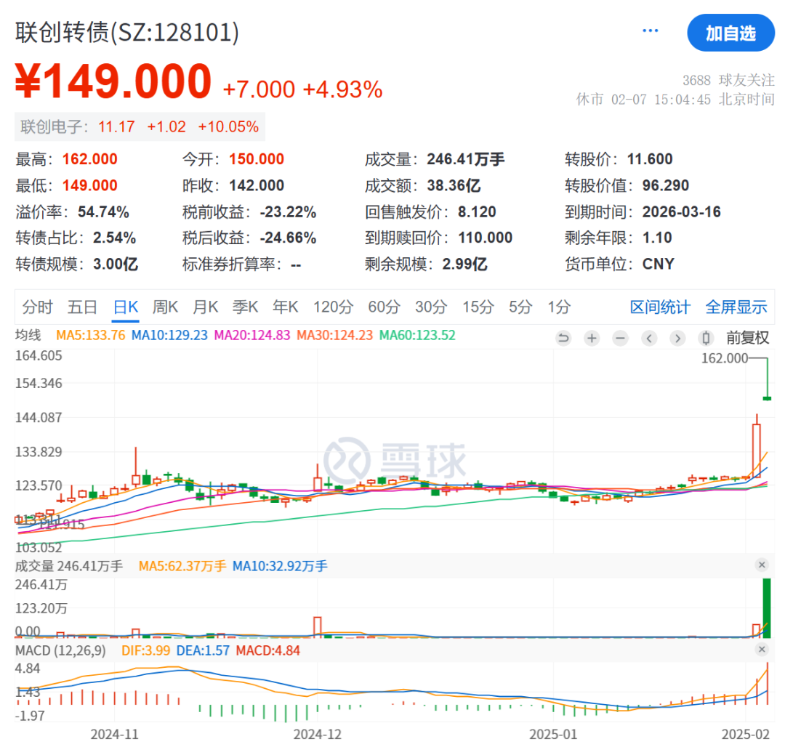Select the 年K chart tab
This screenshot has height=747, width=785.
point(286,307)
